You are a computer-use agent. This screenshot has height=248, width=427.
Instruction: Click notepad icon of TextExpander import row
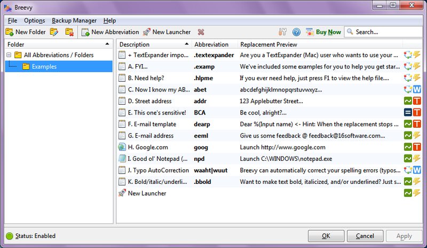click(122, 55)
